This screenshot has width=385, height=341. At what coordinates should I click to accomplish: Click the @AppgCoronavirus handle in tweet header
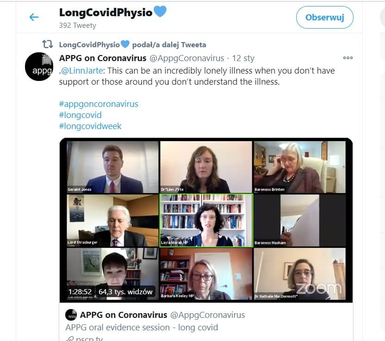tap(186, 58)
